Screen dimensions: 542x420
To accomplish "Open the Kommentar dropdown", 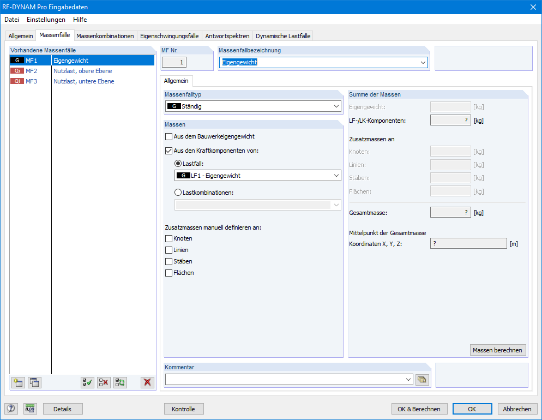I will coord(408,380).
